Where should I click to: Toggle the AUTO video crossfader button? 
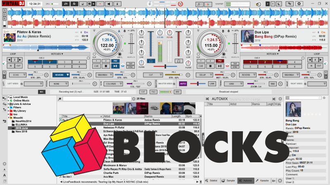pos(183,83)
